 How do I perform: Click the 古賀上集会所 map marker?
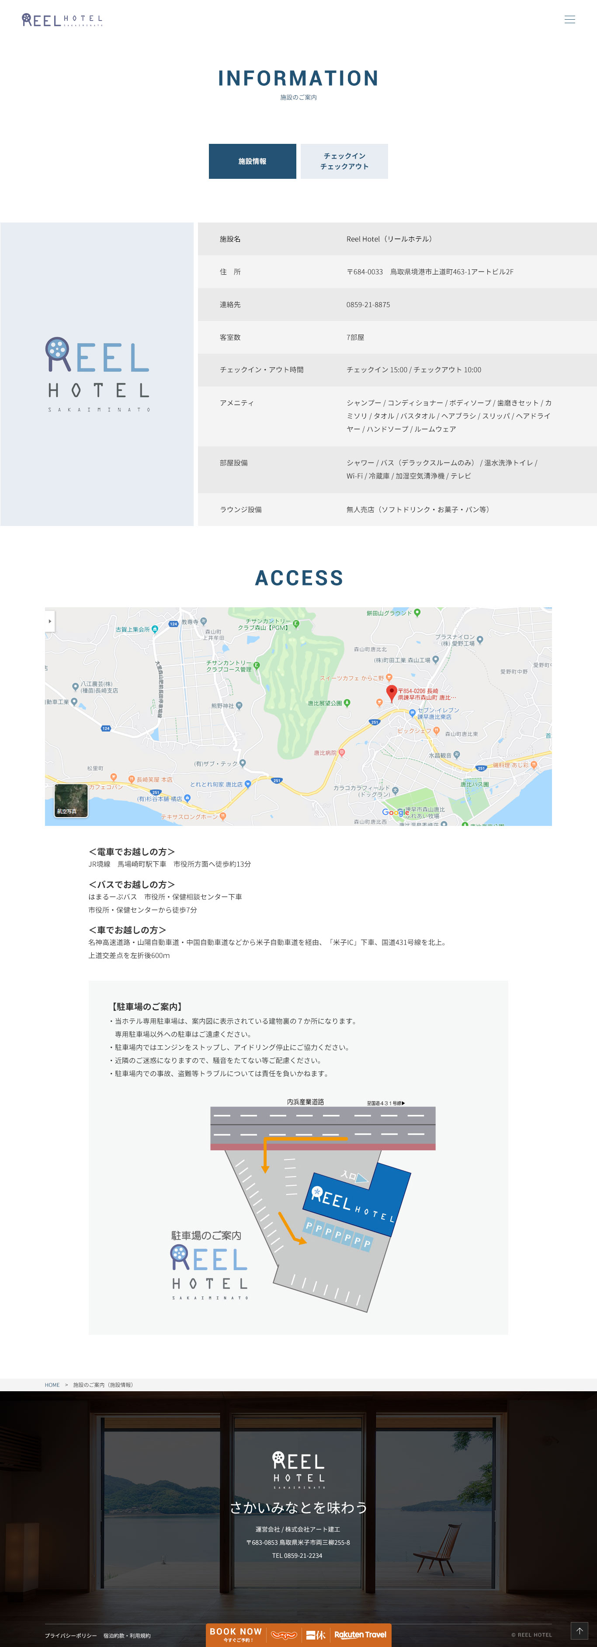coord(155,629)
